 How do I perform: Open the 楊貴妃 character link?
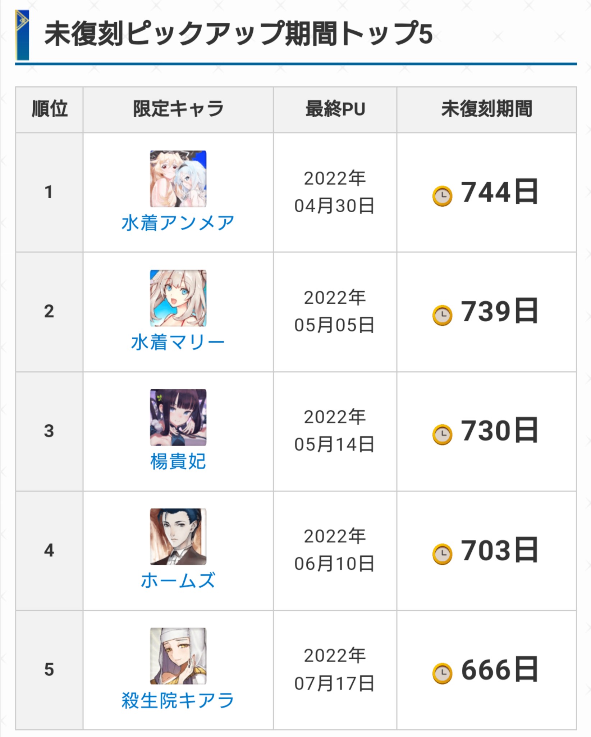pyautogui.click(x=178, y=461)
